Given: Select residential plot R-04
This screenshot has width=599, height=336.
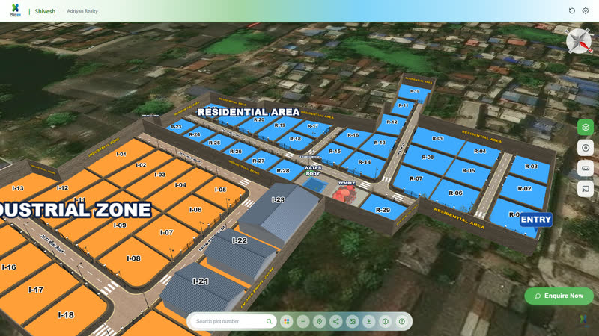Looking at the screenshot, I should [480, 153].
